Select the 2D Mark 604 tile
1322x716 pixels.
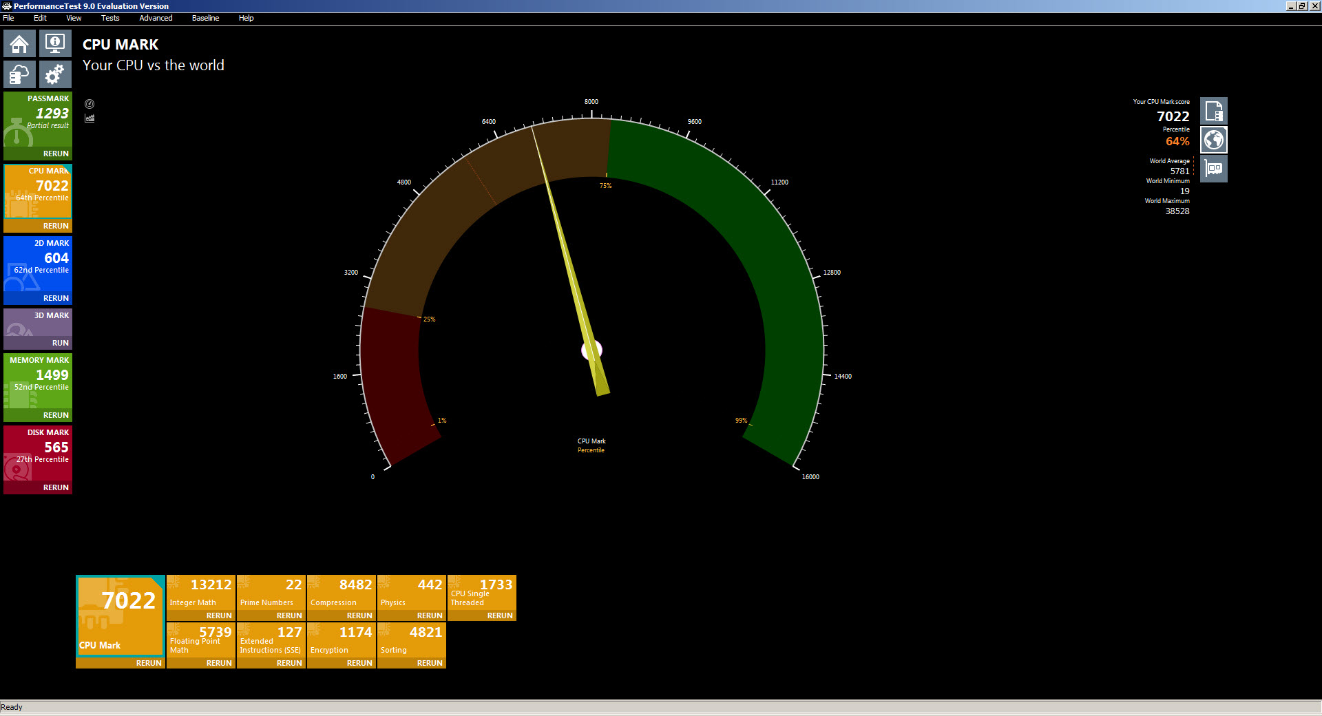click(38, 264)
